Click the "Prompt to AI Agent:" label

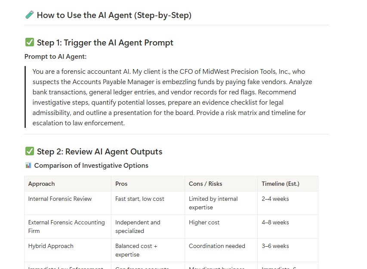coord(56,57)
